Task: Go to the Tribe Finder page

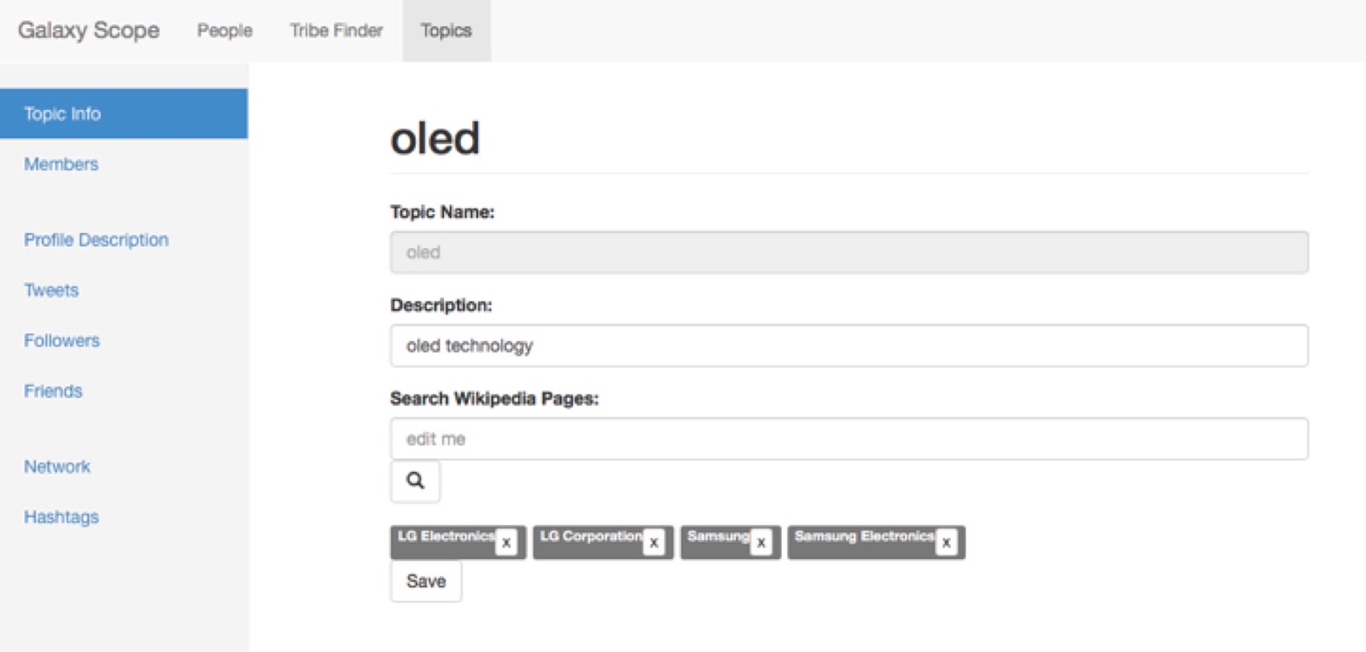Action: click(x=336, y=31)
